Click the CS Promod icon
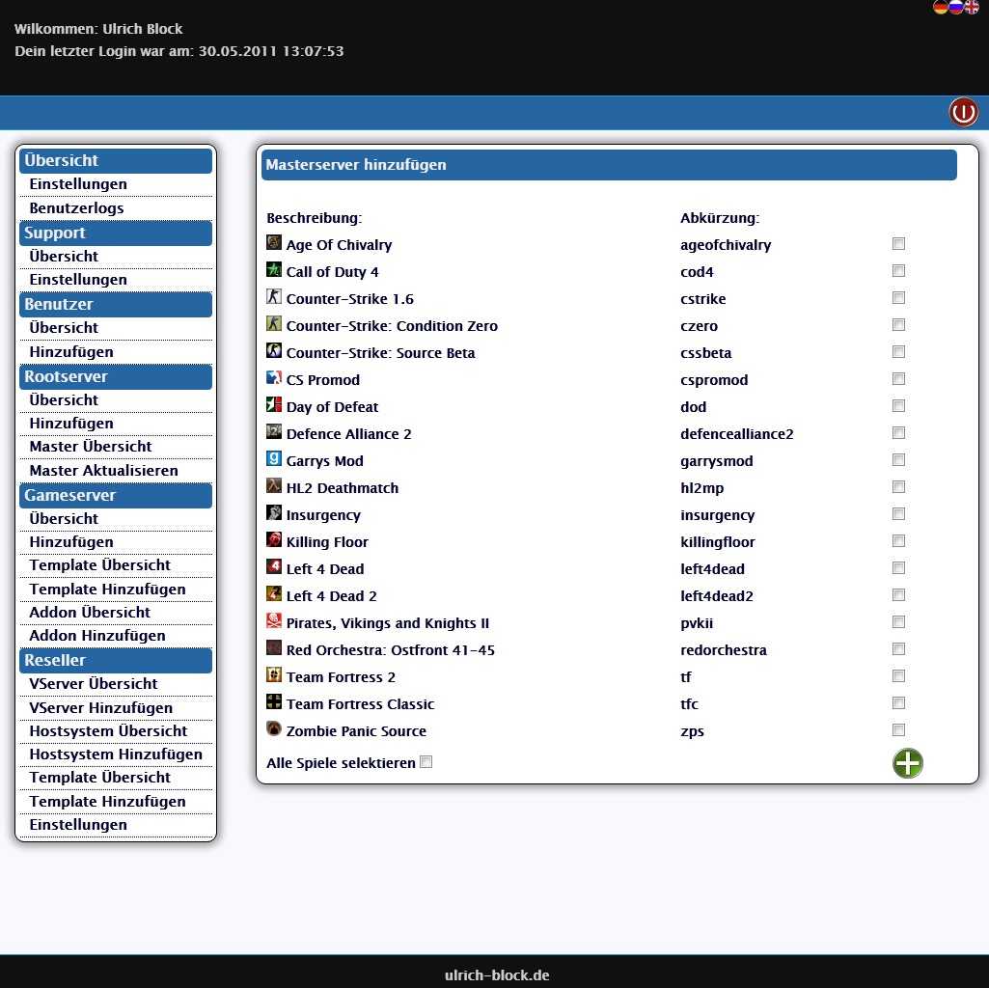The image size is (989, 988). point(274,378)
